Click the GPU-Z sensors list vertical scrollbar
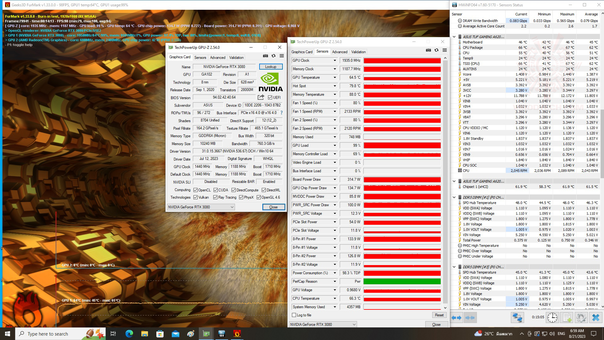604x340 pixels. [x=445, y=183]
